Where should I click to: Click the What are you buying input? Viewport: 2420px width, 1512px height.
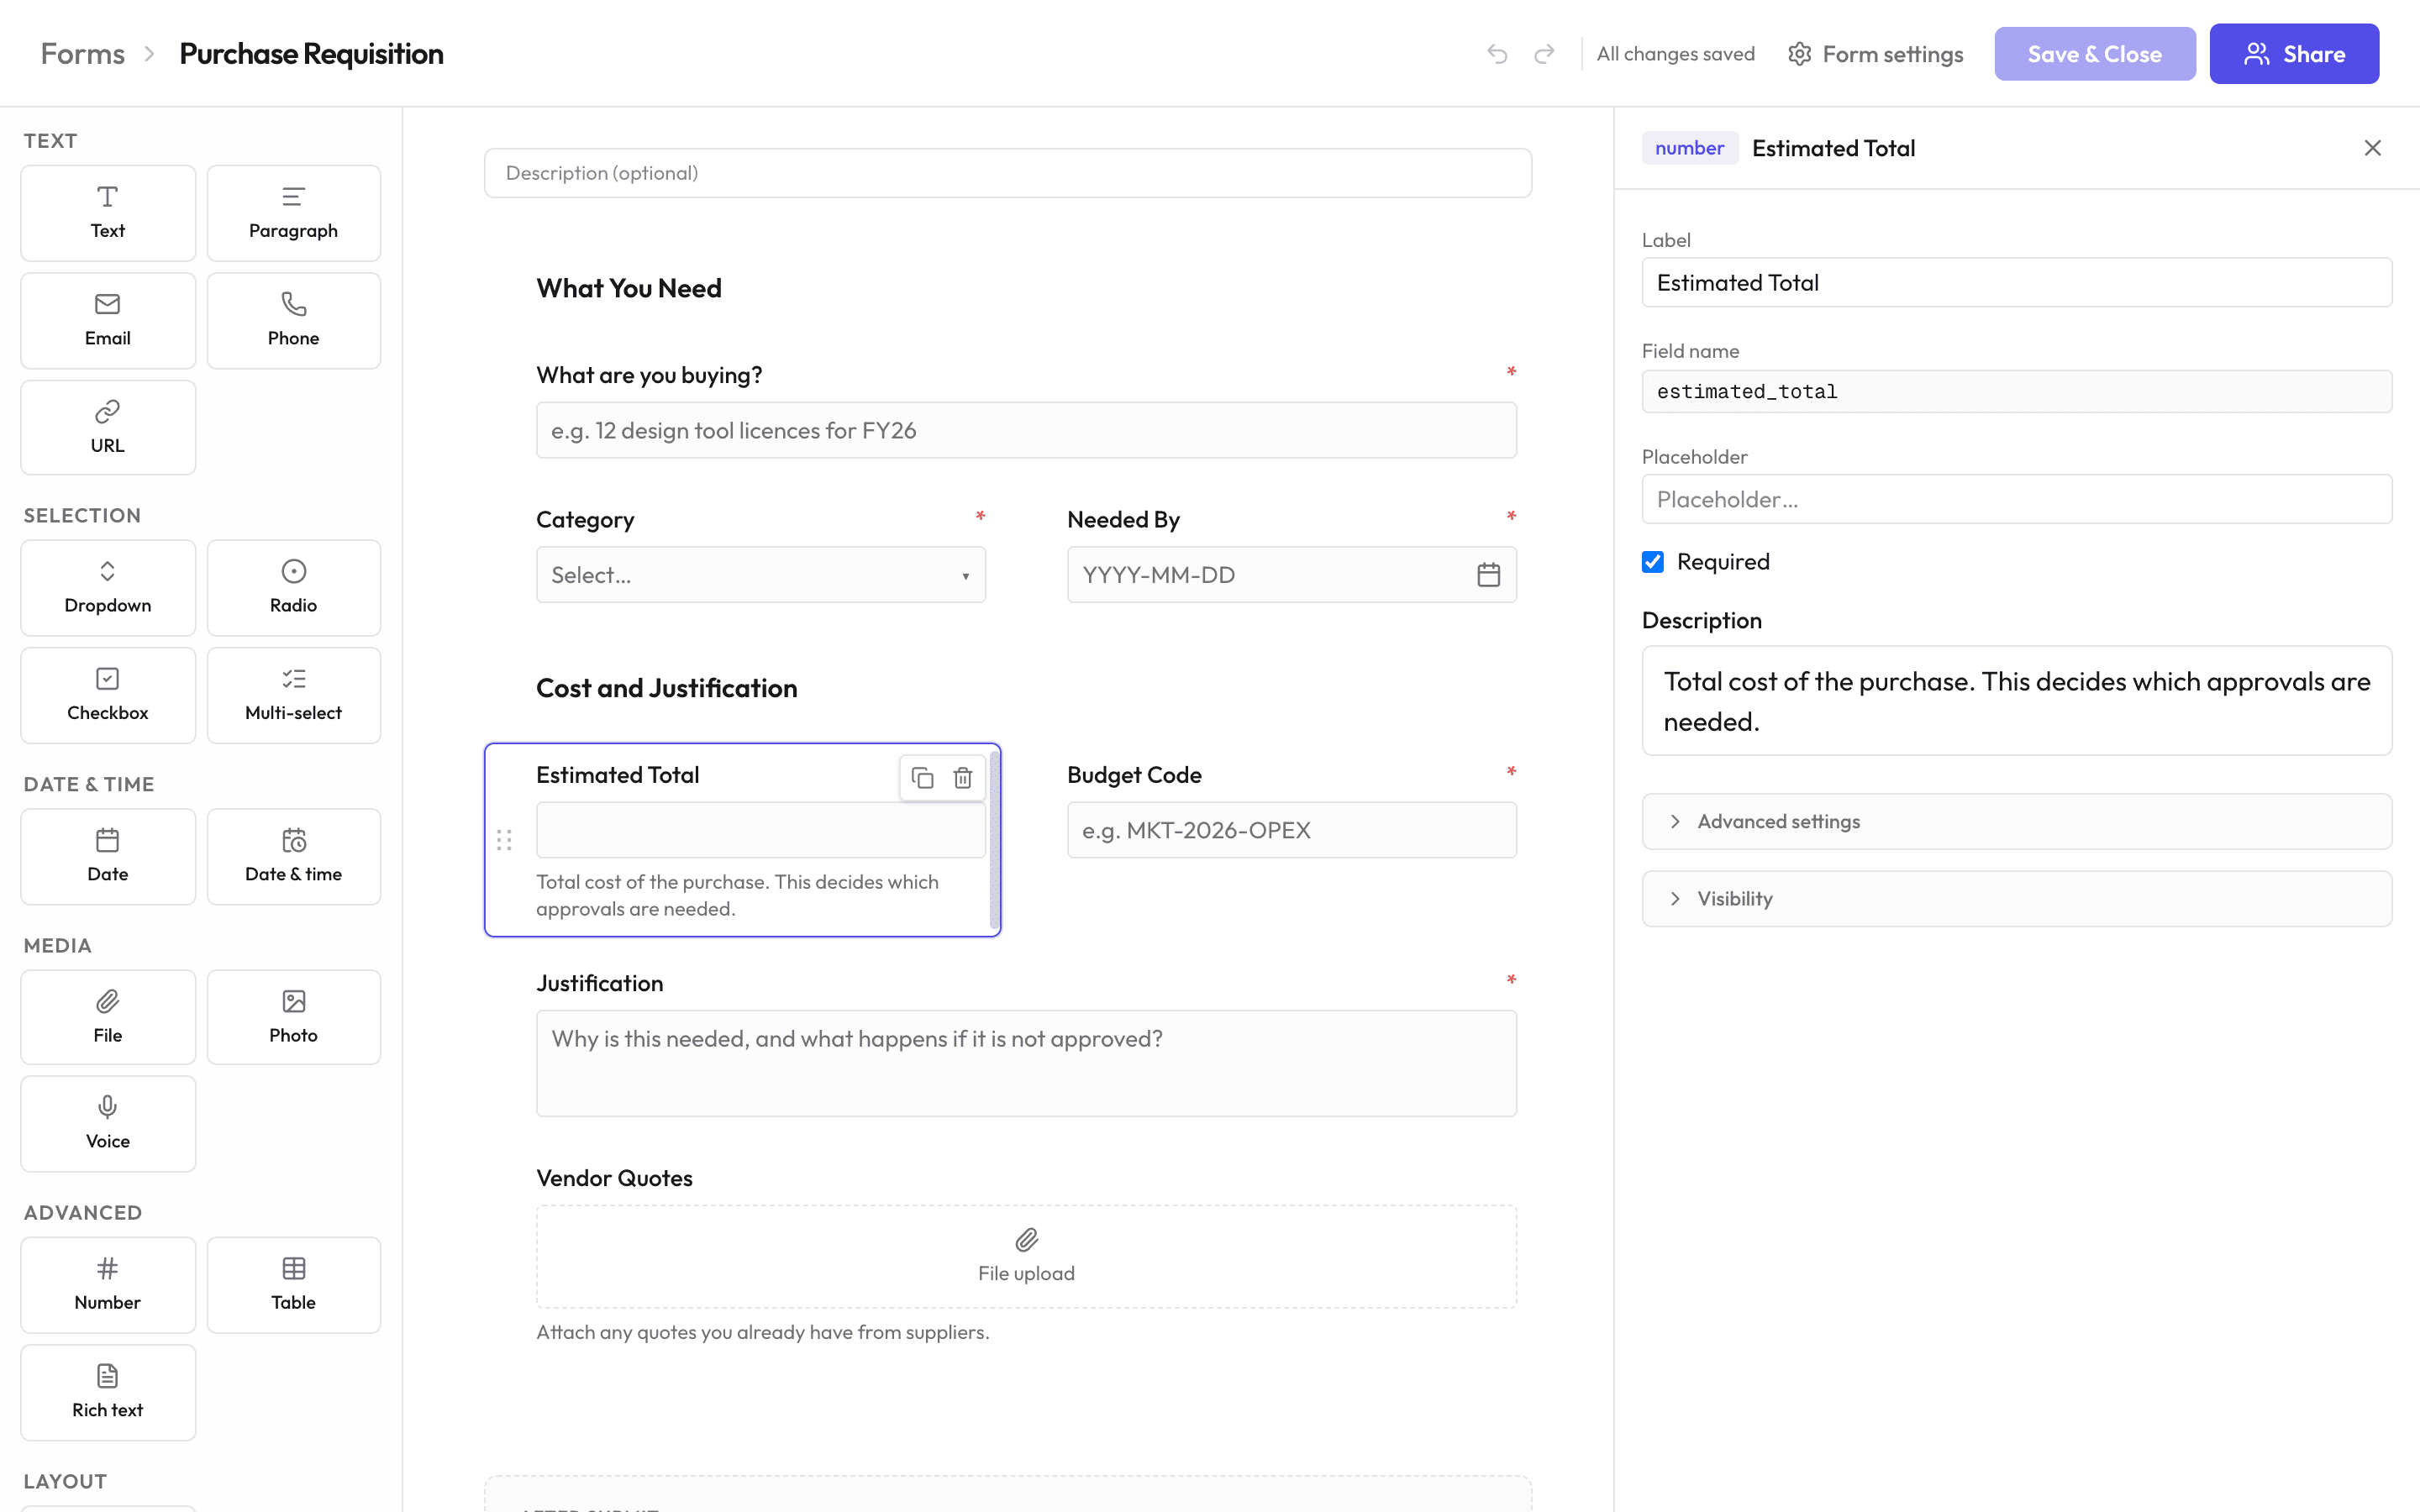tap(1026, 431)
